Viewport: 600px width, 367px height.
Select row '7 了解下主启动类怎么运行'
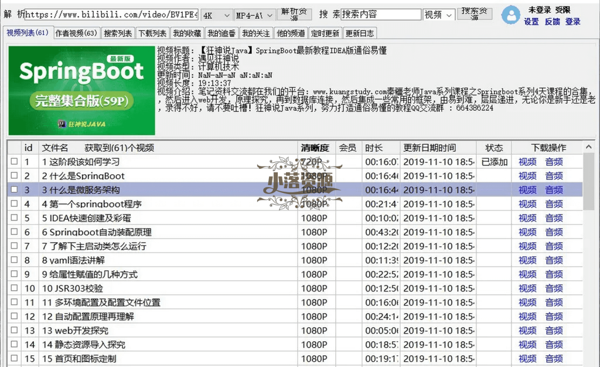click(295, 246)
